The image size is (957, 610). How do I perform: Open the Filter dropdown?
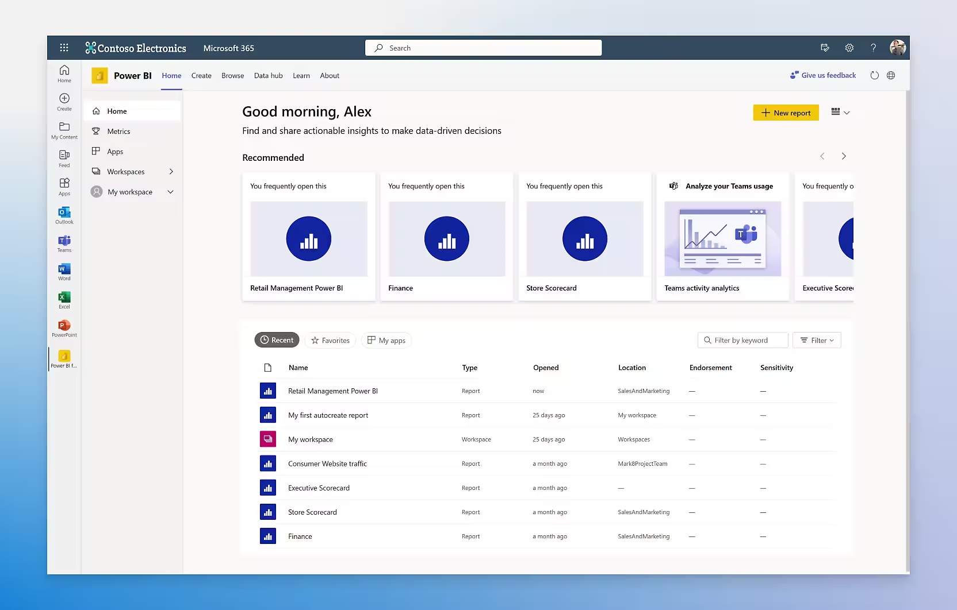[x=817, y=341]
